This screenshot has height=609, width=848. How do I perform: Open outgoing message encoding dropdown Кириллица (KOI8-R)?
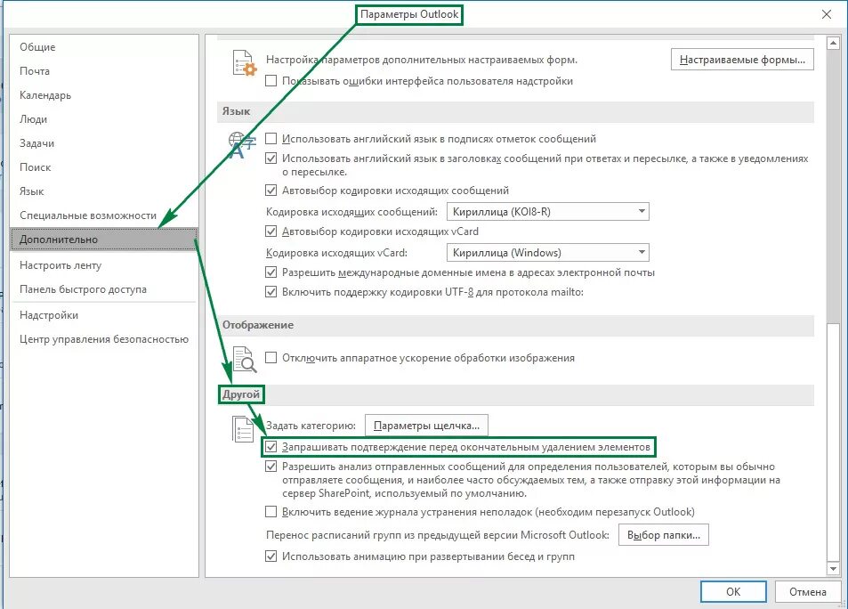point(547,212)
